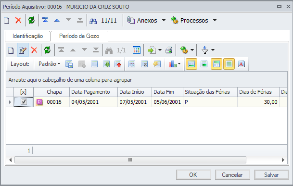This screenshot has height=186, width=293.
Task: Click the filter funnel icon
Action: tap(205, 50)
